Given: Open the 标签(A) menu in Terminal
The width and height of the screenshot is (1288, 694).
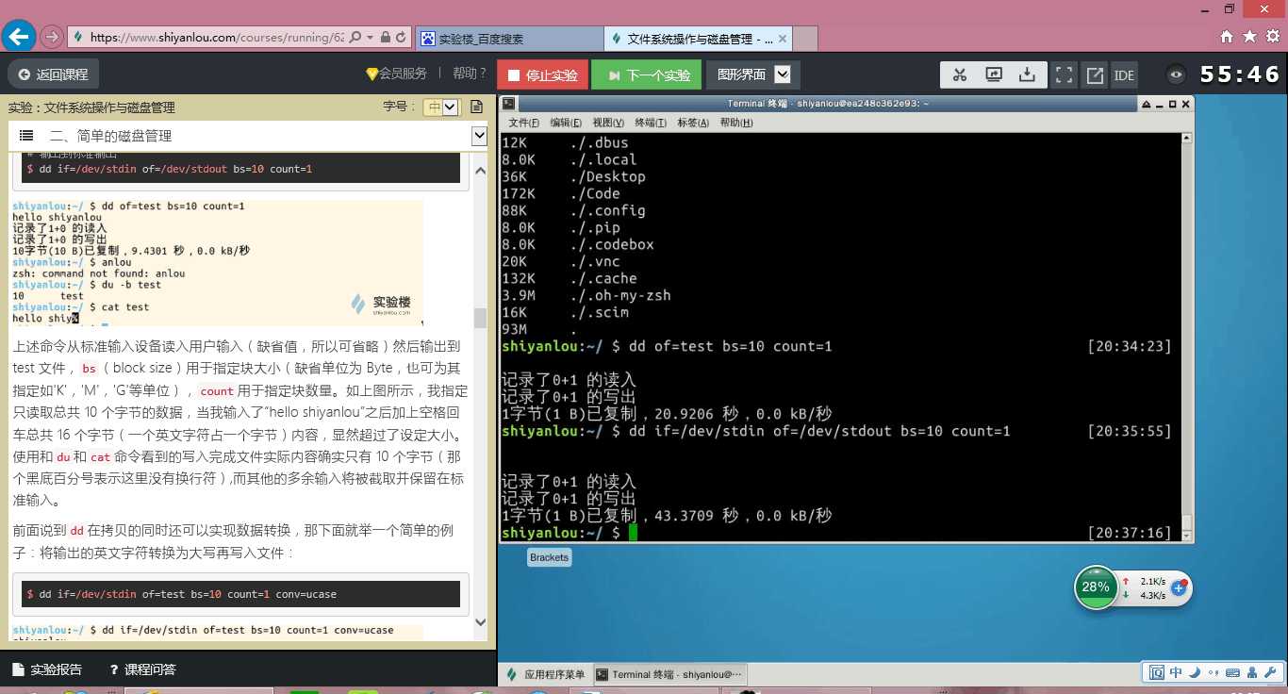Looking at the screenshot, I should [693, 123].
